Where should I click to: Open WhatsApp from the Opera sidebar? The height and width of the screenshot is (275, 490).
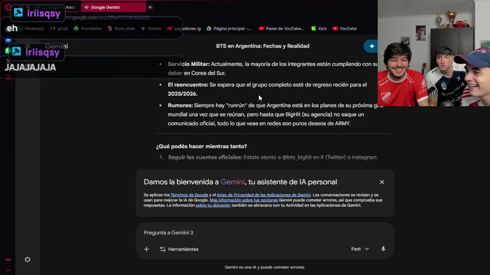click(x=8, y=50)
